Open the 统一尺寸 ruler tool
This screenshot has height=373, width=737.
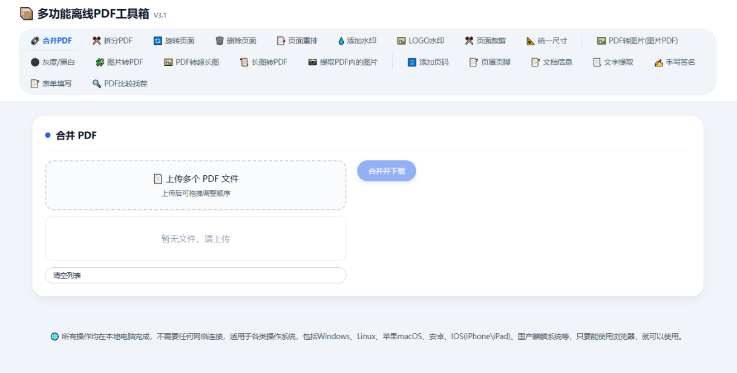[546, 41]
